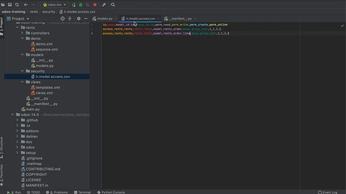Click odoo-training breadcrumb
Image resolution: width=346 pixels, height=194 pixels.
pyautogui.click(x=14, y=12)
